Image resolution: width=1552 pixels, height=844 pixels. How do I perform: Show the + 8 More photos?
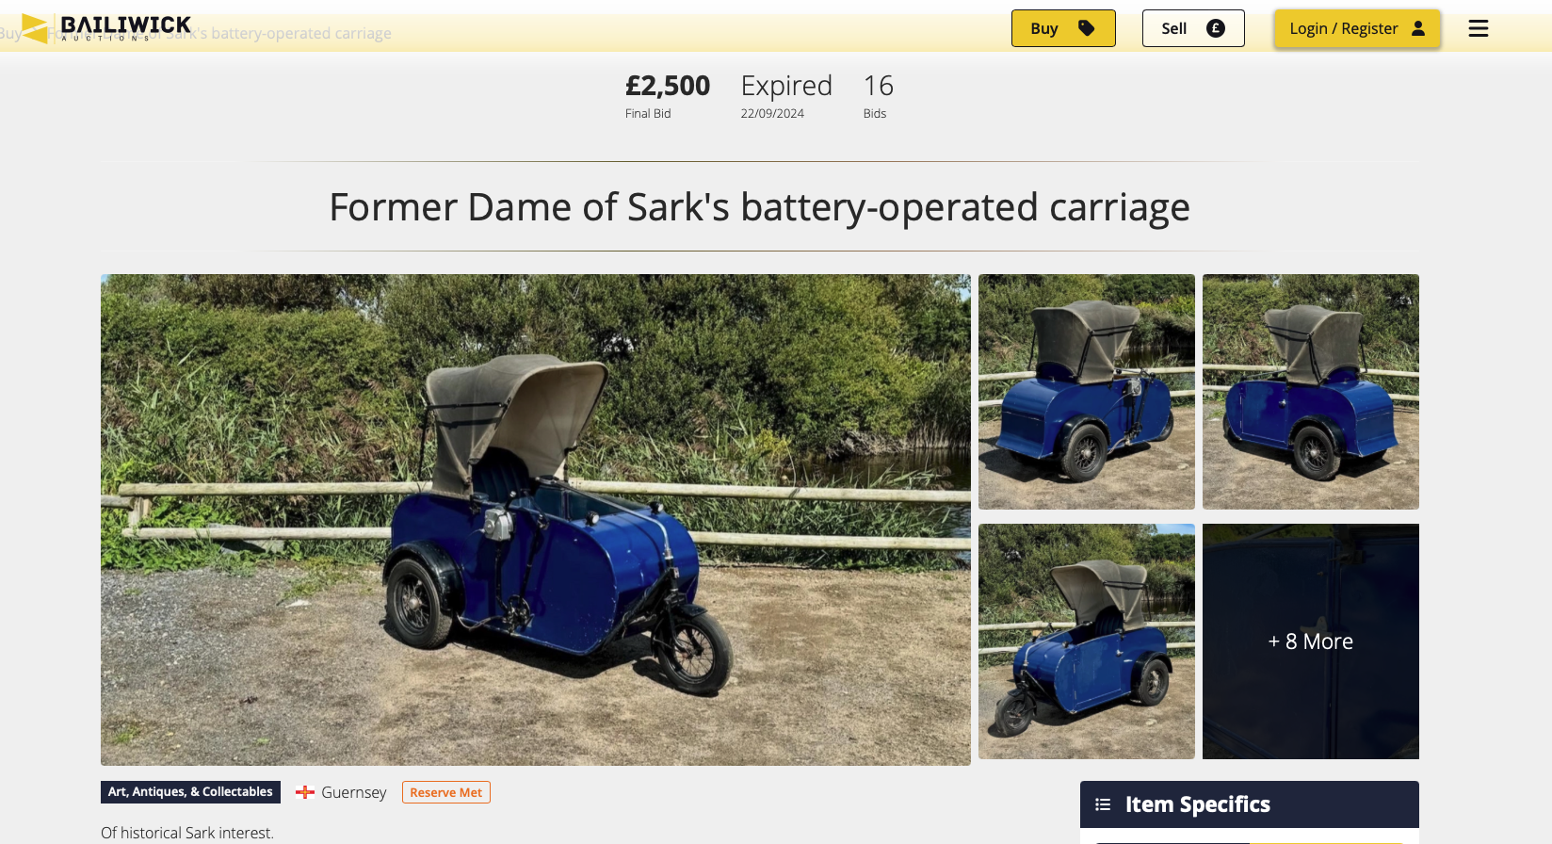(x=1311, y=641)
